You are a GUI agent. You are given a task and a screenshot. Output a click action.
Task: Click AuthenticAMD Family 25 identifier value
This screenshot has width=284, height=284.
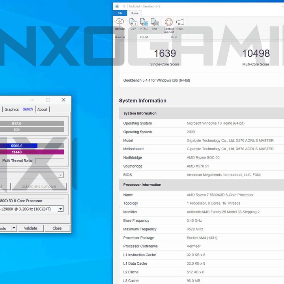(223, 212)
